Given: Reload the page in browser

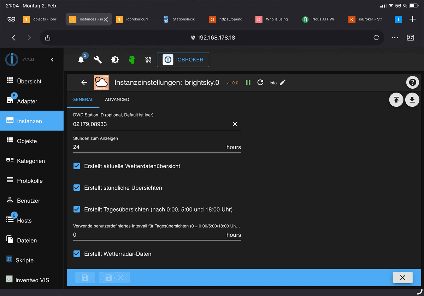Looking at the screenshot, I should click(x=376, y=37).
